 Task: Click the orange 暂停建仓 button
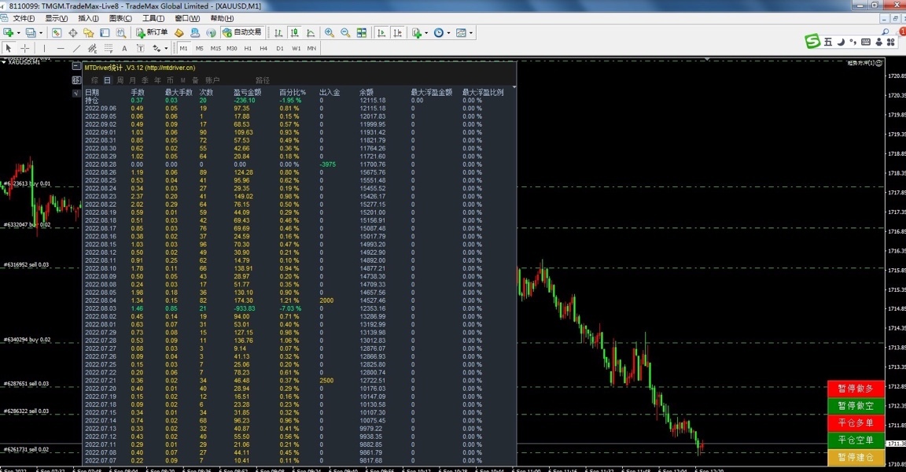[x=856, y=457]
